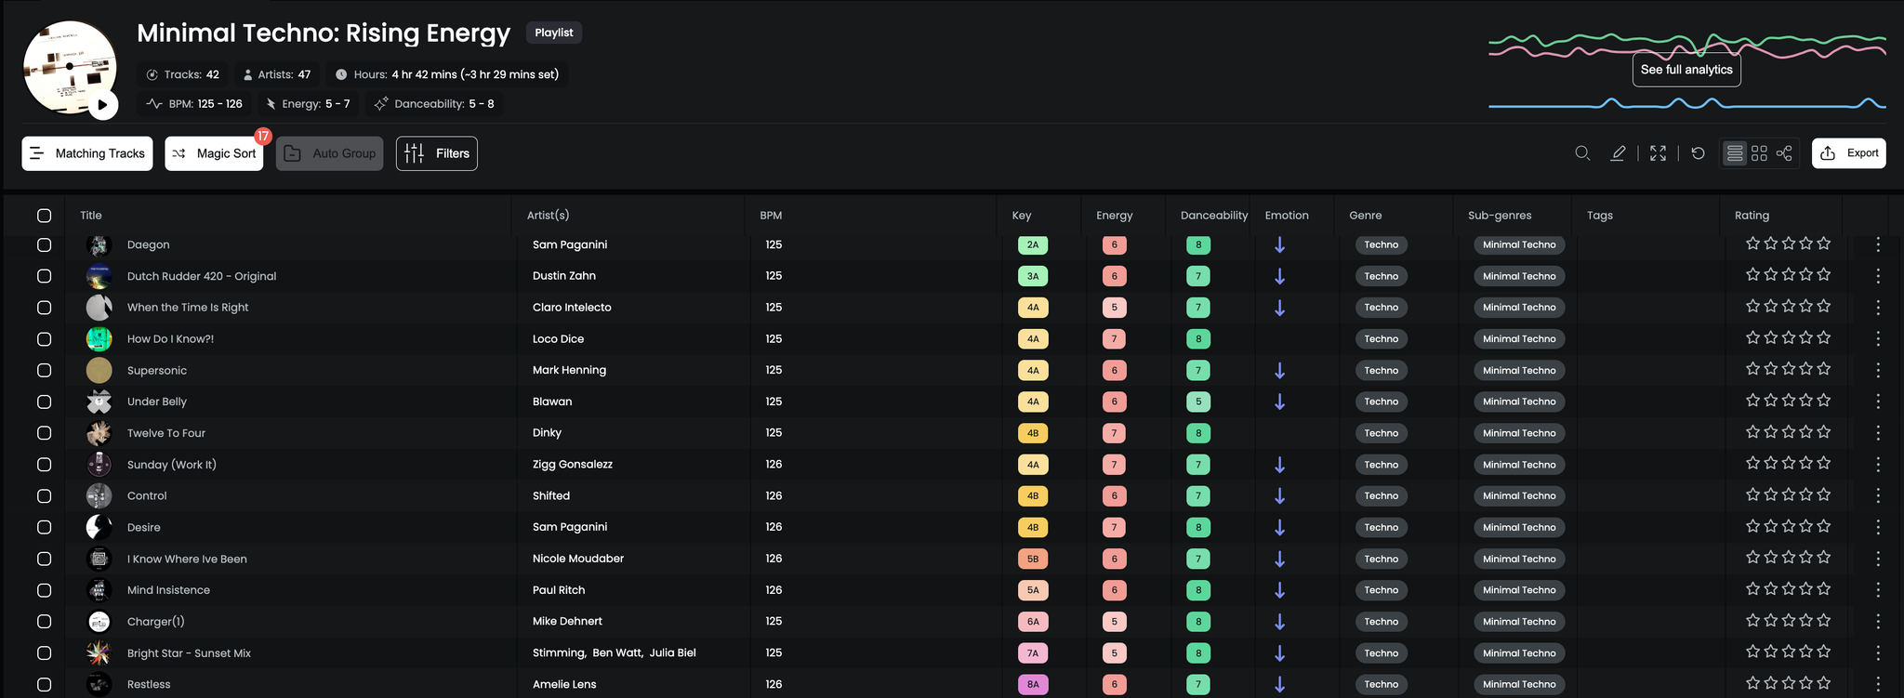The width and height of the screenshot is (1904, 698).
Task: Click the 5B key badge in Nicole Moudaber row
Action: point(1033,559)
